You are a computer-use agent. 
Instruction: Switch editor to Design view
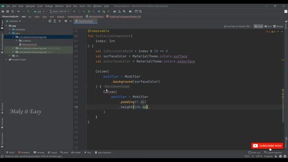278,27
